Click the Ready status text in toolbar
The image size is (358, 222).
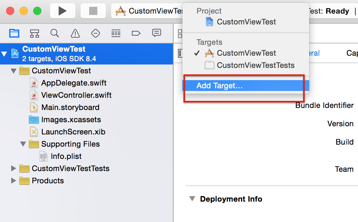[x=337, y=11]
